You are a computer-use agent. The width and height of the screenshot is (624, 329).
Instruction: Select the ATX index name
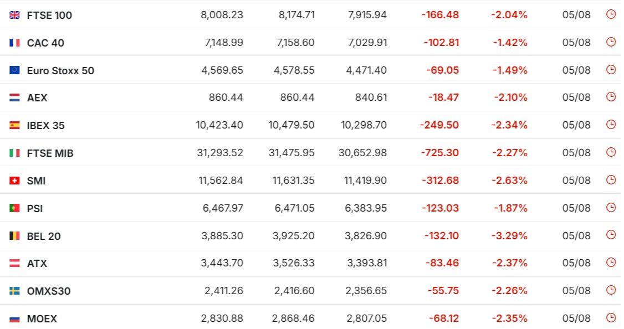point(37,263)
